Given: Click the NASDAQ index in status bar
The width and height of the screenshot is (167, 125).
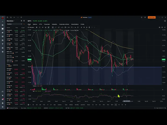Looking at the screenshot, I should 53,108.
